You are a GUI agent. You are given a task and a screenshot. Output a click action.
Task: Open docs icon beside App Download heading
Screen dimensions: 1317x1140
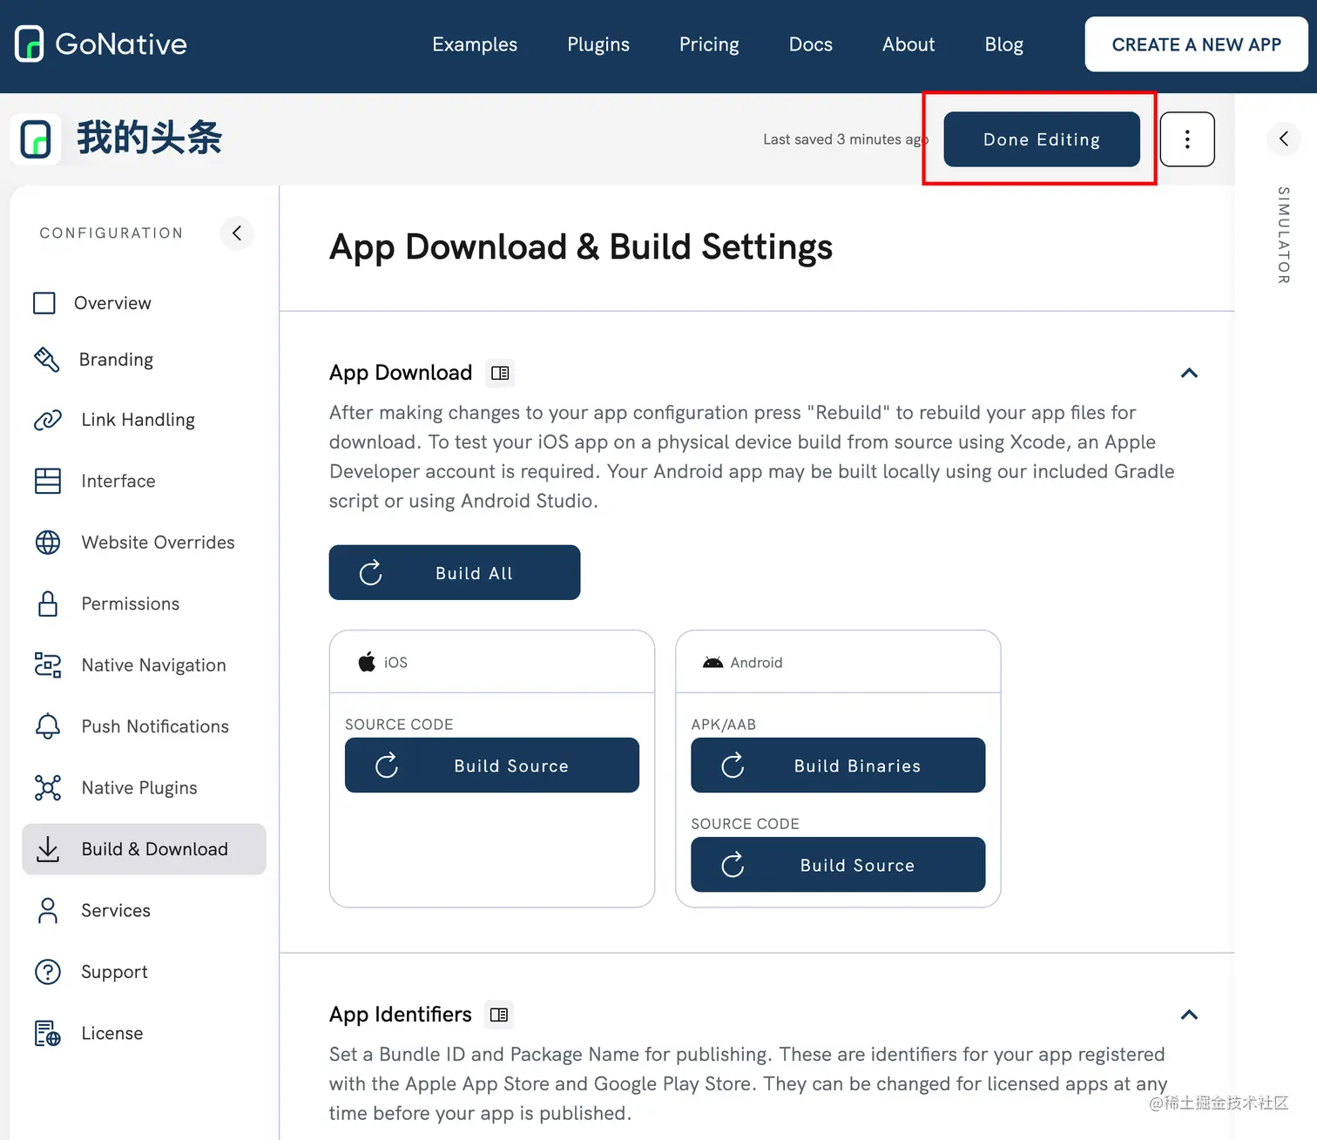click(x=500, y=373)
